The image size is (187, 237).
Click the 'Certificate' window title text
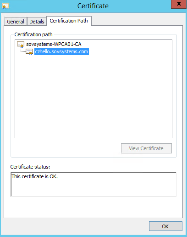tap(93, 6)
